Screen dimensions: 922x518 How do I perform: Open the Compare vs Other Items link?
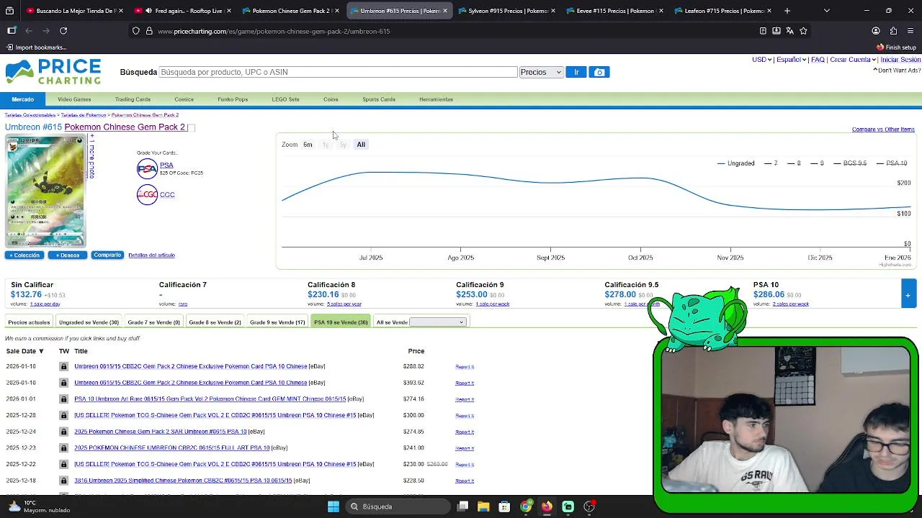(883, 129)
